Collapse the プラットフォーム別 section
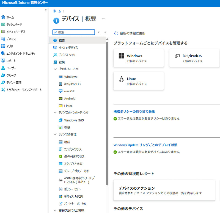 pyautogui.click(x=55, y=69)
